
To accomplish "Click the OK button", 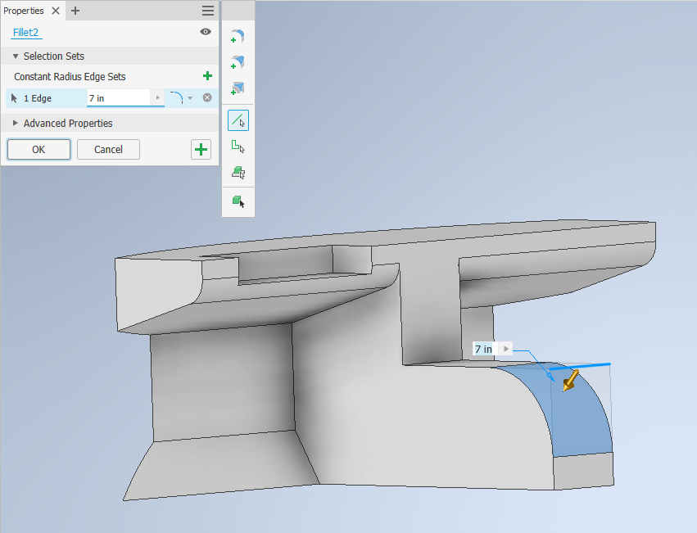I will pos(38,149).
